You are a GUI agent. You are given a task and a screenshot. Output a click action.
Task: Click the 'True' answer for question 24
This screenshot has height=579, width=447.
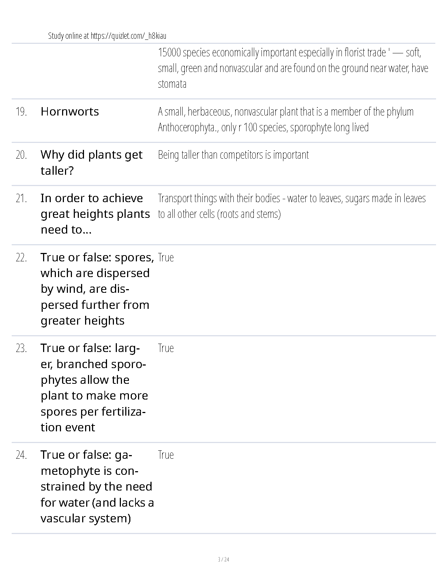point(166,455)
